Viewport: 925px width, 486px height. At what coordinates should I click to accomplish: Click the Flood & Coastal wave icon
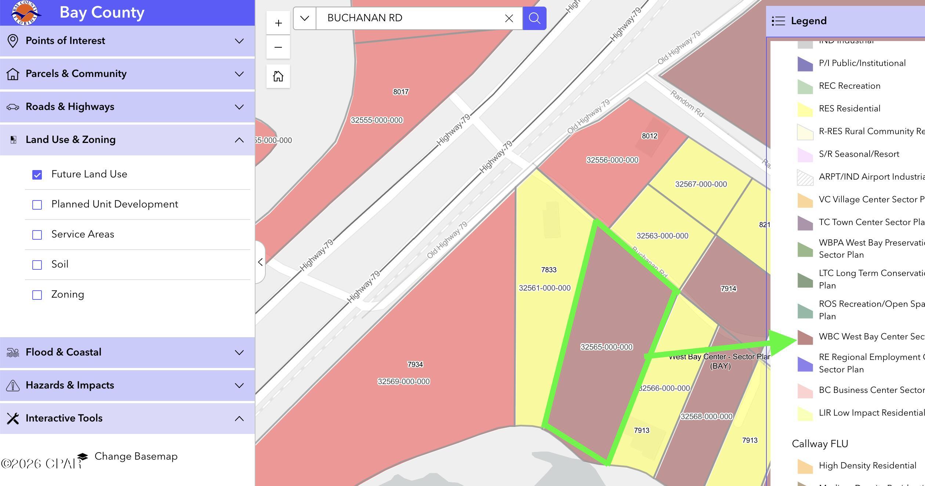(14, 352)
